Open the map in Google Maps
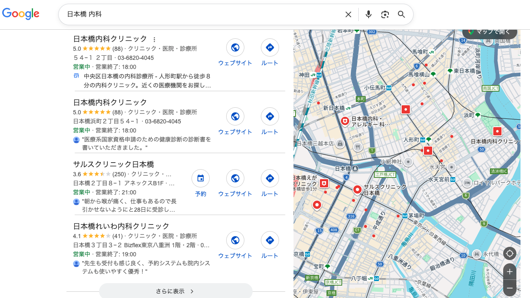The image size is (530, 298). [490, 32]
